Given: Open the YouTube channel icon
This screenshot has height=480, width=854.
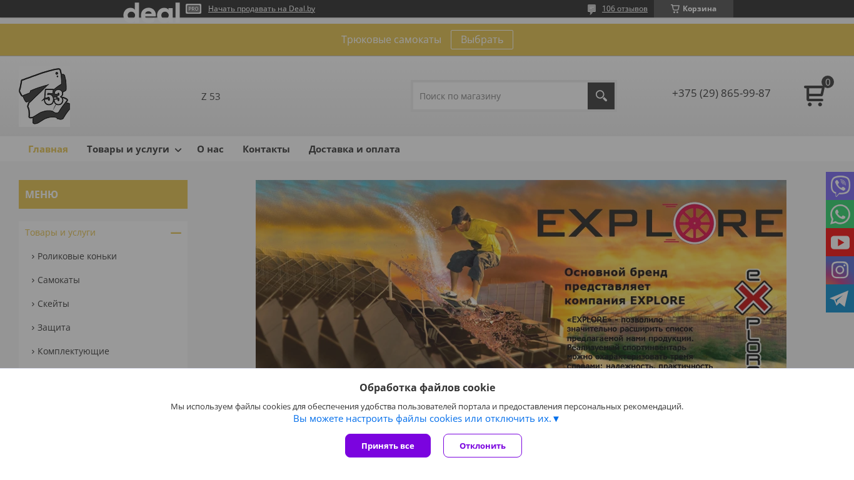Looking at the screenshot, I should (x=840, y=242).
